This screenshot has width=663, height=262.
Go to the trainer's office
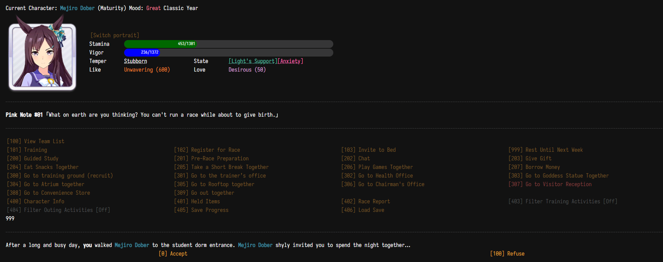tap(220, 176)
